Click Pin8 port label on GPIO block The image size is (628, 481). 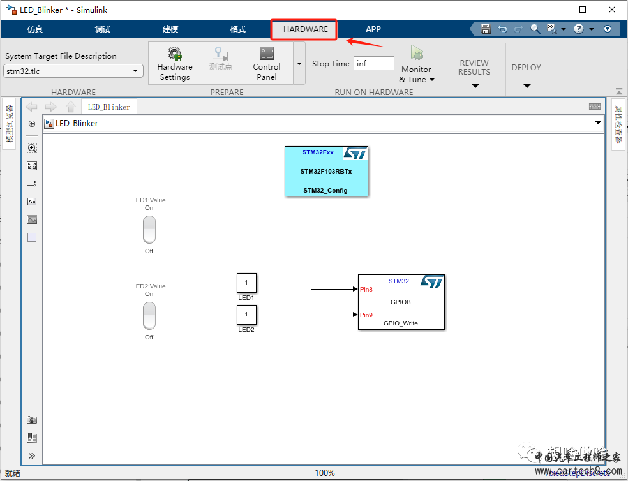tap(366, 289)
